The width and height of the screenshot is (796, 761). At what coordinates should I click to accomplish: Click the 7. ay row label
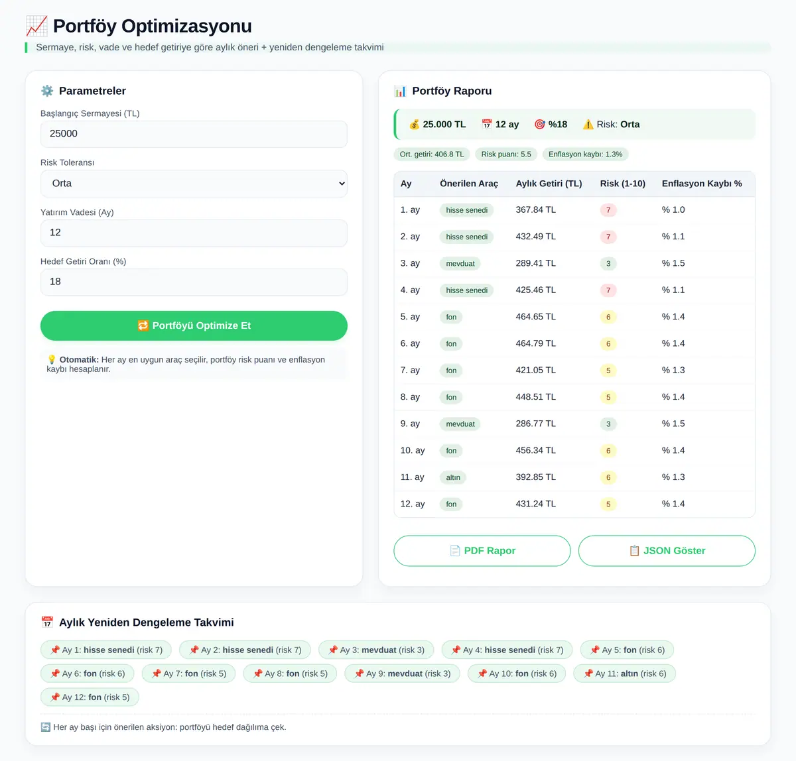(410, 371)
